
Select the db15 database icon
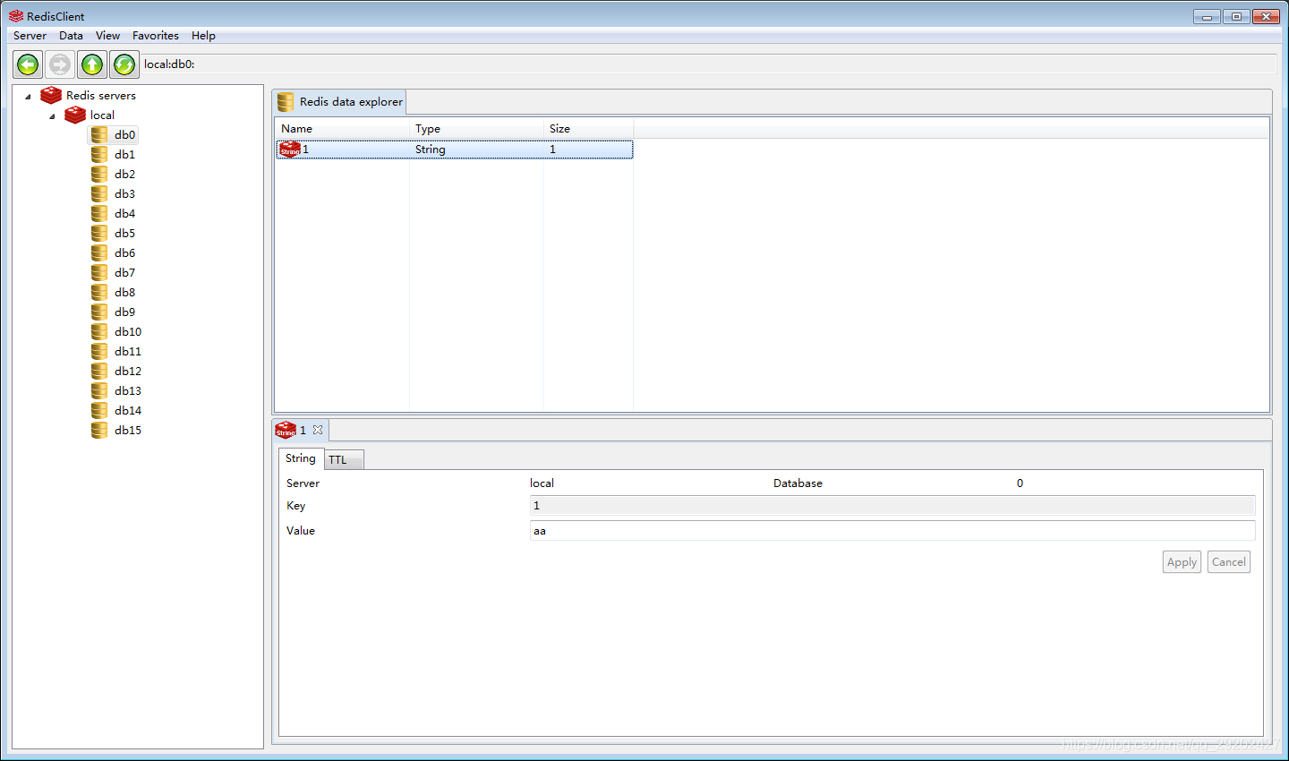(x=99, y=430)
